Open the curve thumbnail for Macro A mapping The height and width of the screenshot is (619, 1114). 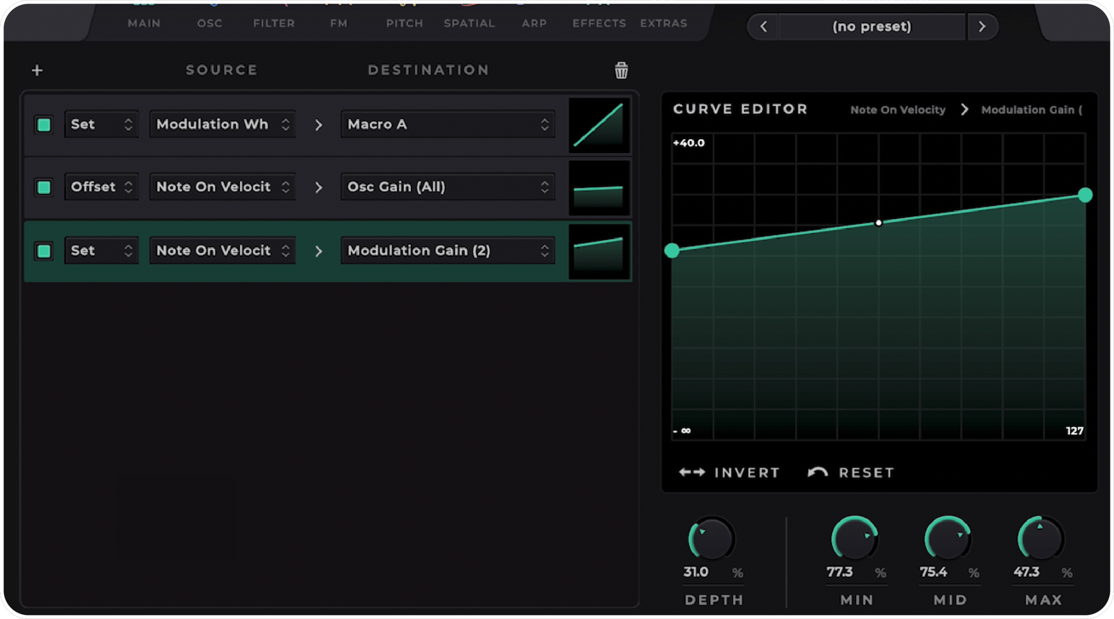click(x=599, y=124)
